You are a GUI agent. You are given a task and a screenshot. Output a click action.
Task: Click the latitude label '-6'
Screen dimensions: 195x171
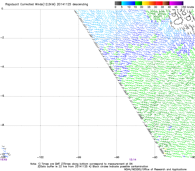[x=2, y=96]
